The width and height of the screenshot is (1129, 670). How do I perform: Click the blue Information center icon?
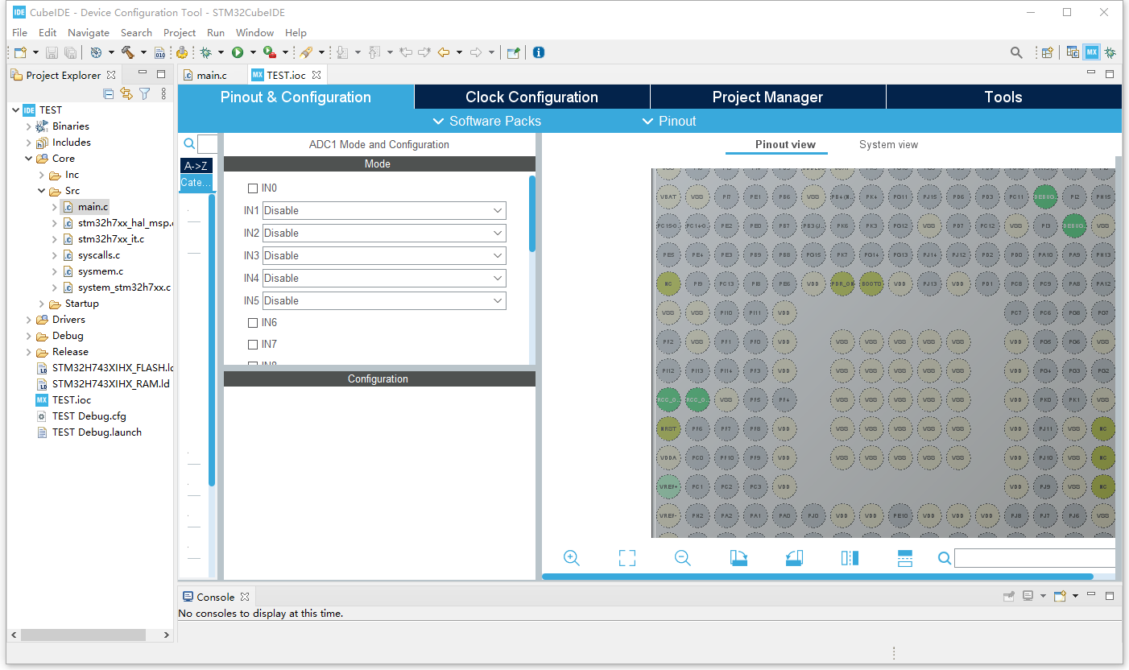click(x=539, y=52)
